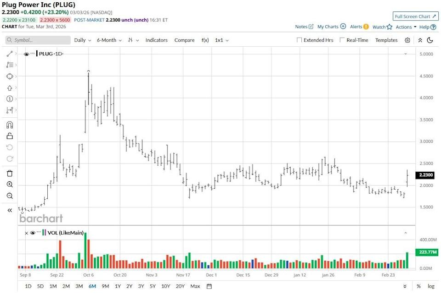Click the Indicators menu item
Screen dimensions: 441x295
coord(156,40)
